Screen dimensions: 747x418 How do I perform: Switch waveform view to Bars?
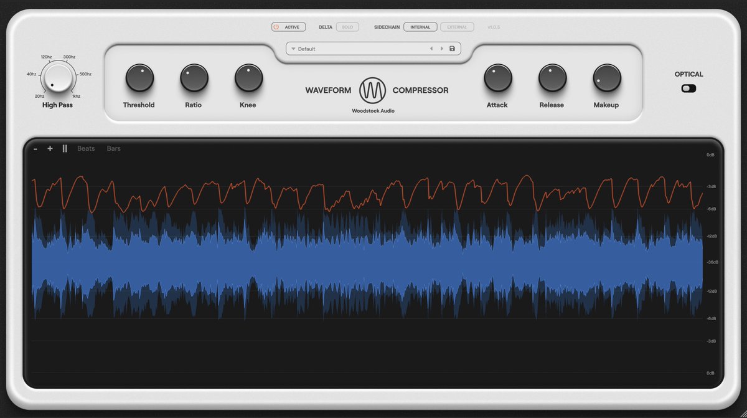[113, 148]
